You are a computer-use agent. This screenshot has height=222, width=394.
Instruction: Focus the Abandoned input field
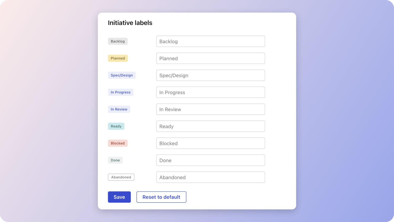[210, 177]
